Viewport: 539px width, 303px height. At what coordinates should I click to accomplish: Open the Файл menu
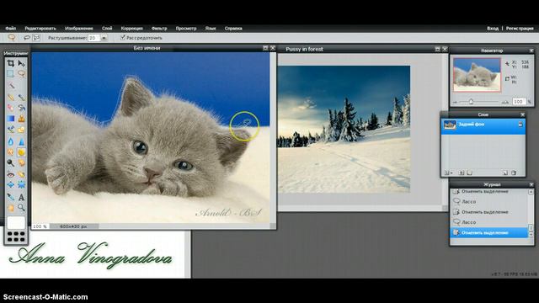[x=11, y=29]
